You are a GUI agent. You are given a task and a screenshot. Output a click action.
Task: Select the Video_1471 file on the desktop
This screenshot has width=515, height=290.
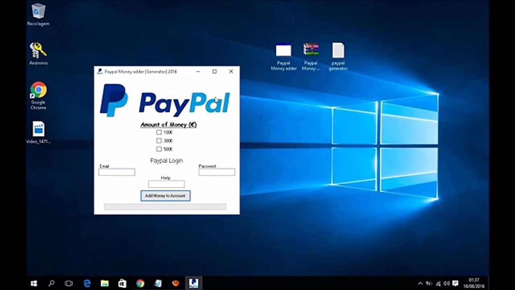[38, 133]
